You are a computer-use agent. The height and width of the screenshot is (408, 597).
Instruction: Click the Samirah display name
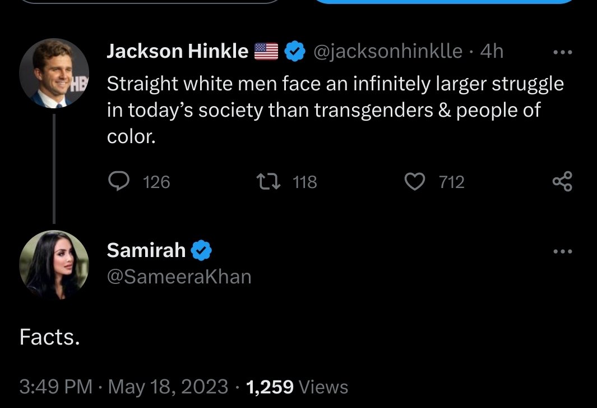pos(146,250)
